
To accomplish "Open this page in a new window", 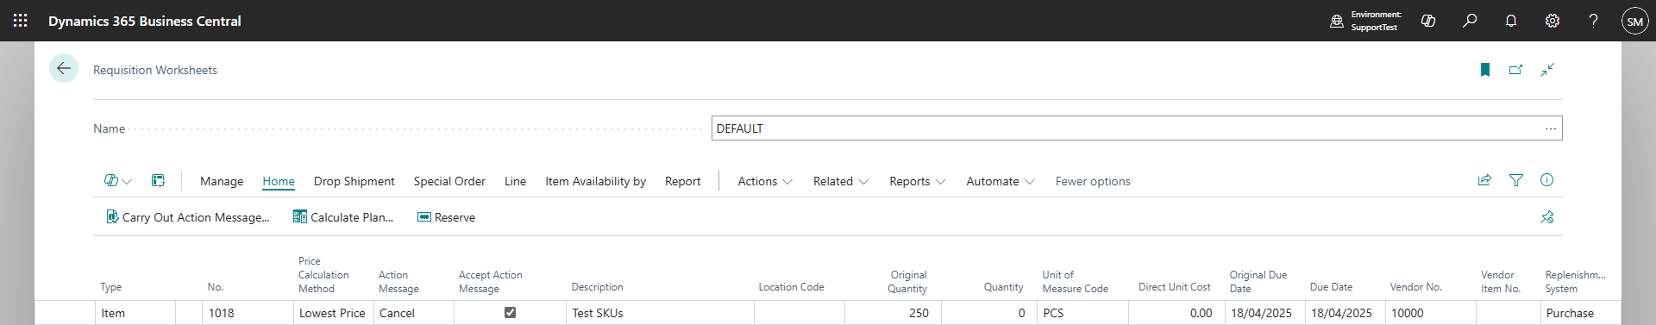I will pyautogui.click(x=1515, y=70).
